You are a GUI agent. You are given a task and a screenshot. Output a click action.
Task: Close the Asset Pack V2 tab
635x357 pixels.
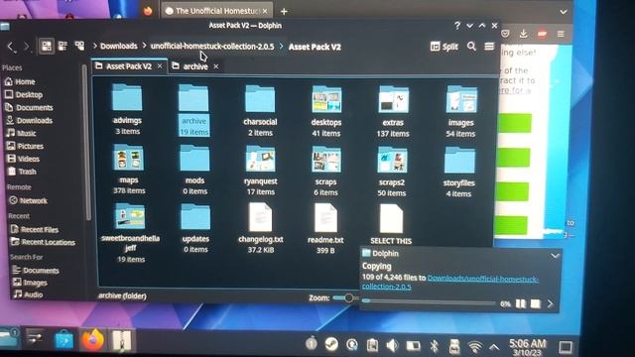(160, 66)
